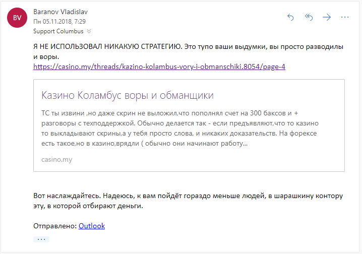Open the more actions ellipsis menu
Image resolution: width=362 pixels, height=254 pixels.
pyautogui.click(x=345, y=17)
